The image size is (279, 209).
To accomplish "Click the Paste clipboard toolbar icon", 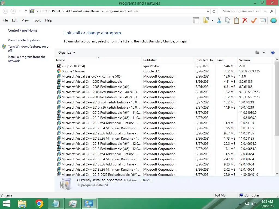I will pyautogui.click(x=236, y=20).
